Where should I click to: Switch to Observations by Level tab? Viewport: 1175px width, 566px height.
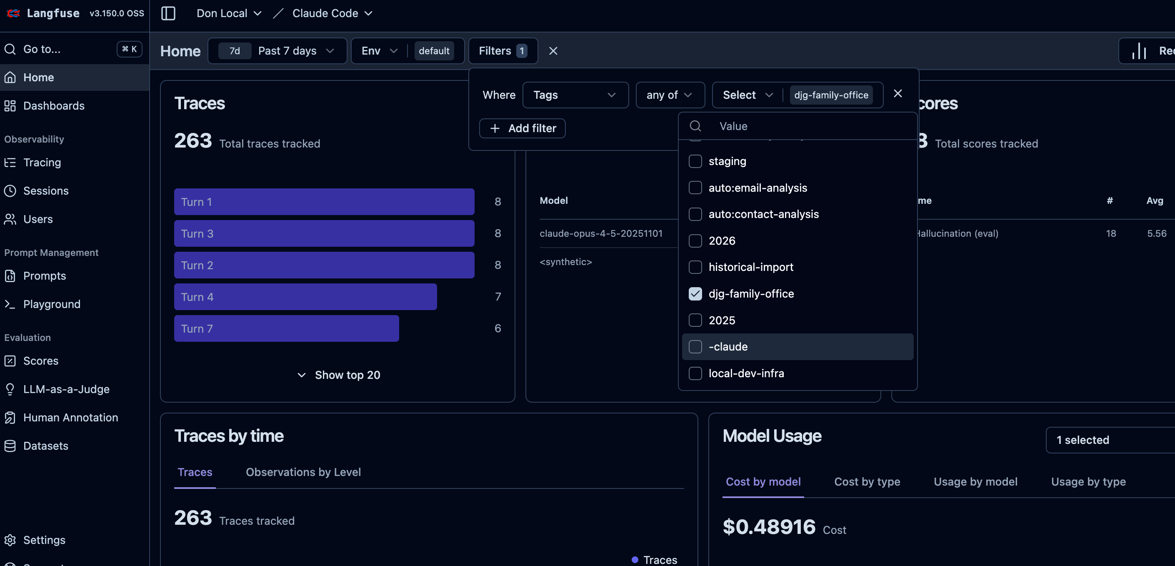click(x=303, y=472)
